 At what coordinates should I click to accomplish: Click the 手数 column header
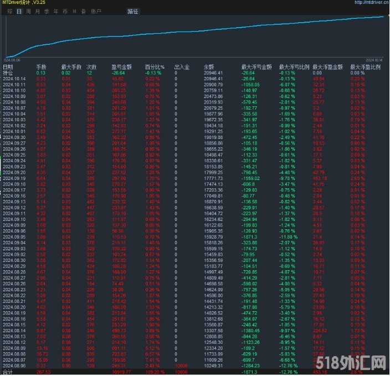pyautogui.click(x=42, y=67)
